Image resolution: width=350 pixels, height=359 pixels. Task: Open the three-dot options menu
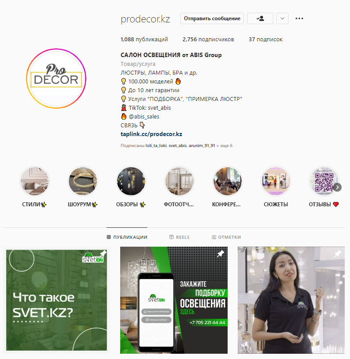coord(299,18)
